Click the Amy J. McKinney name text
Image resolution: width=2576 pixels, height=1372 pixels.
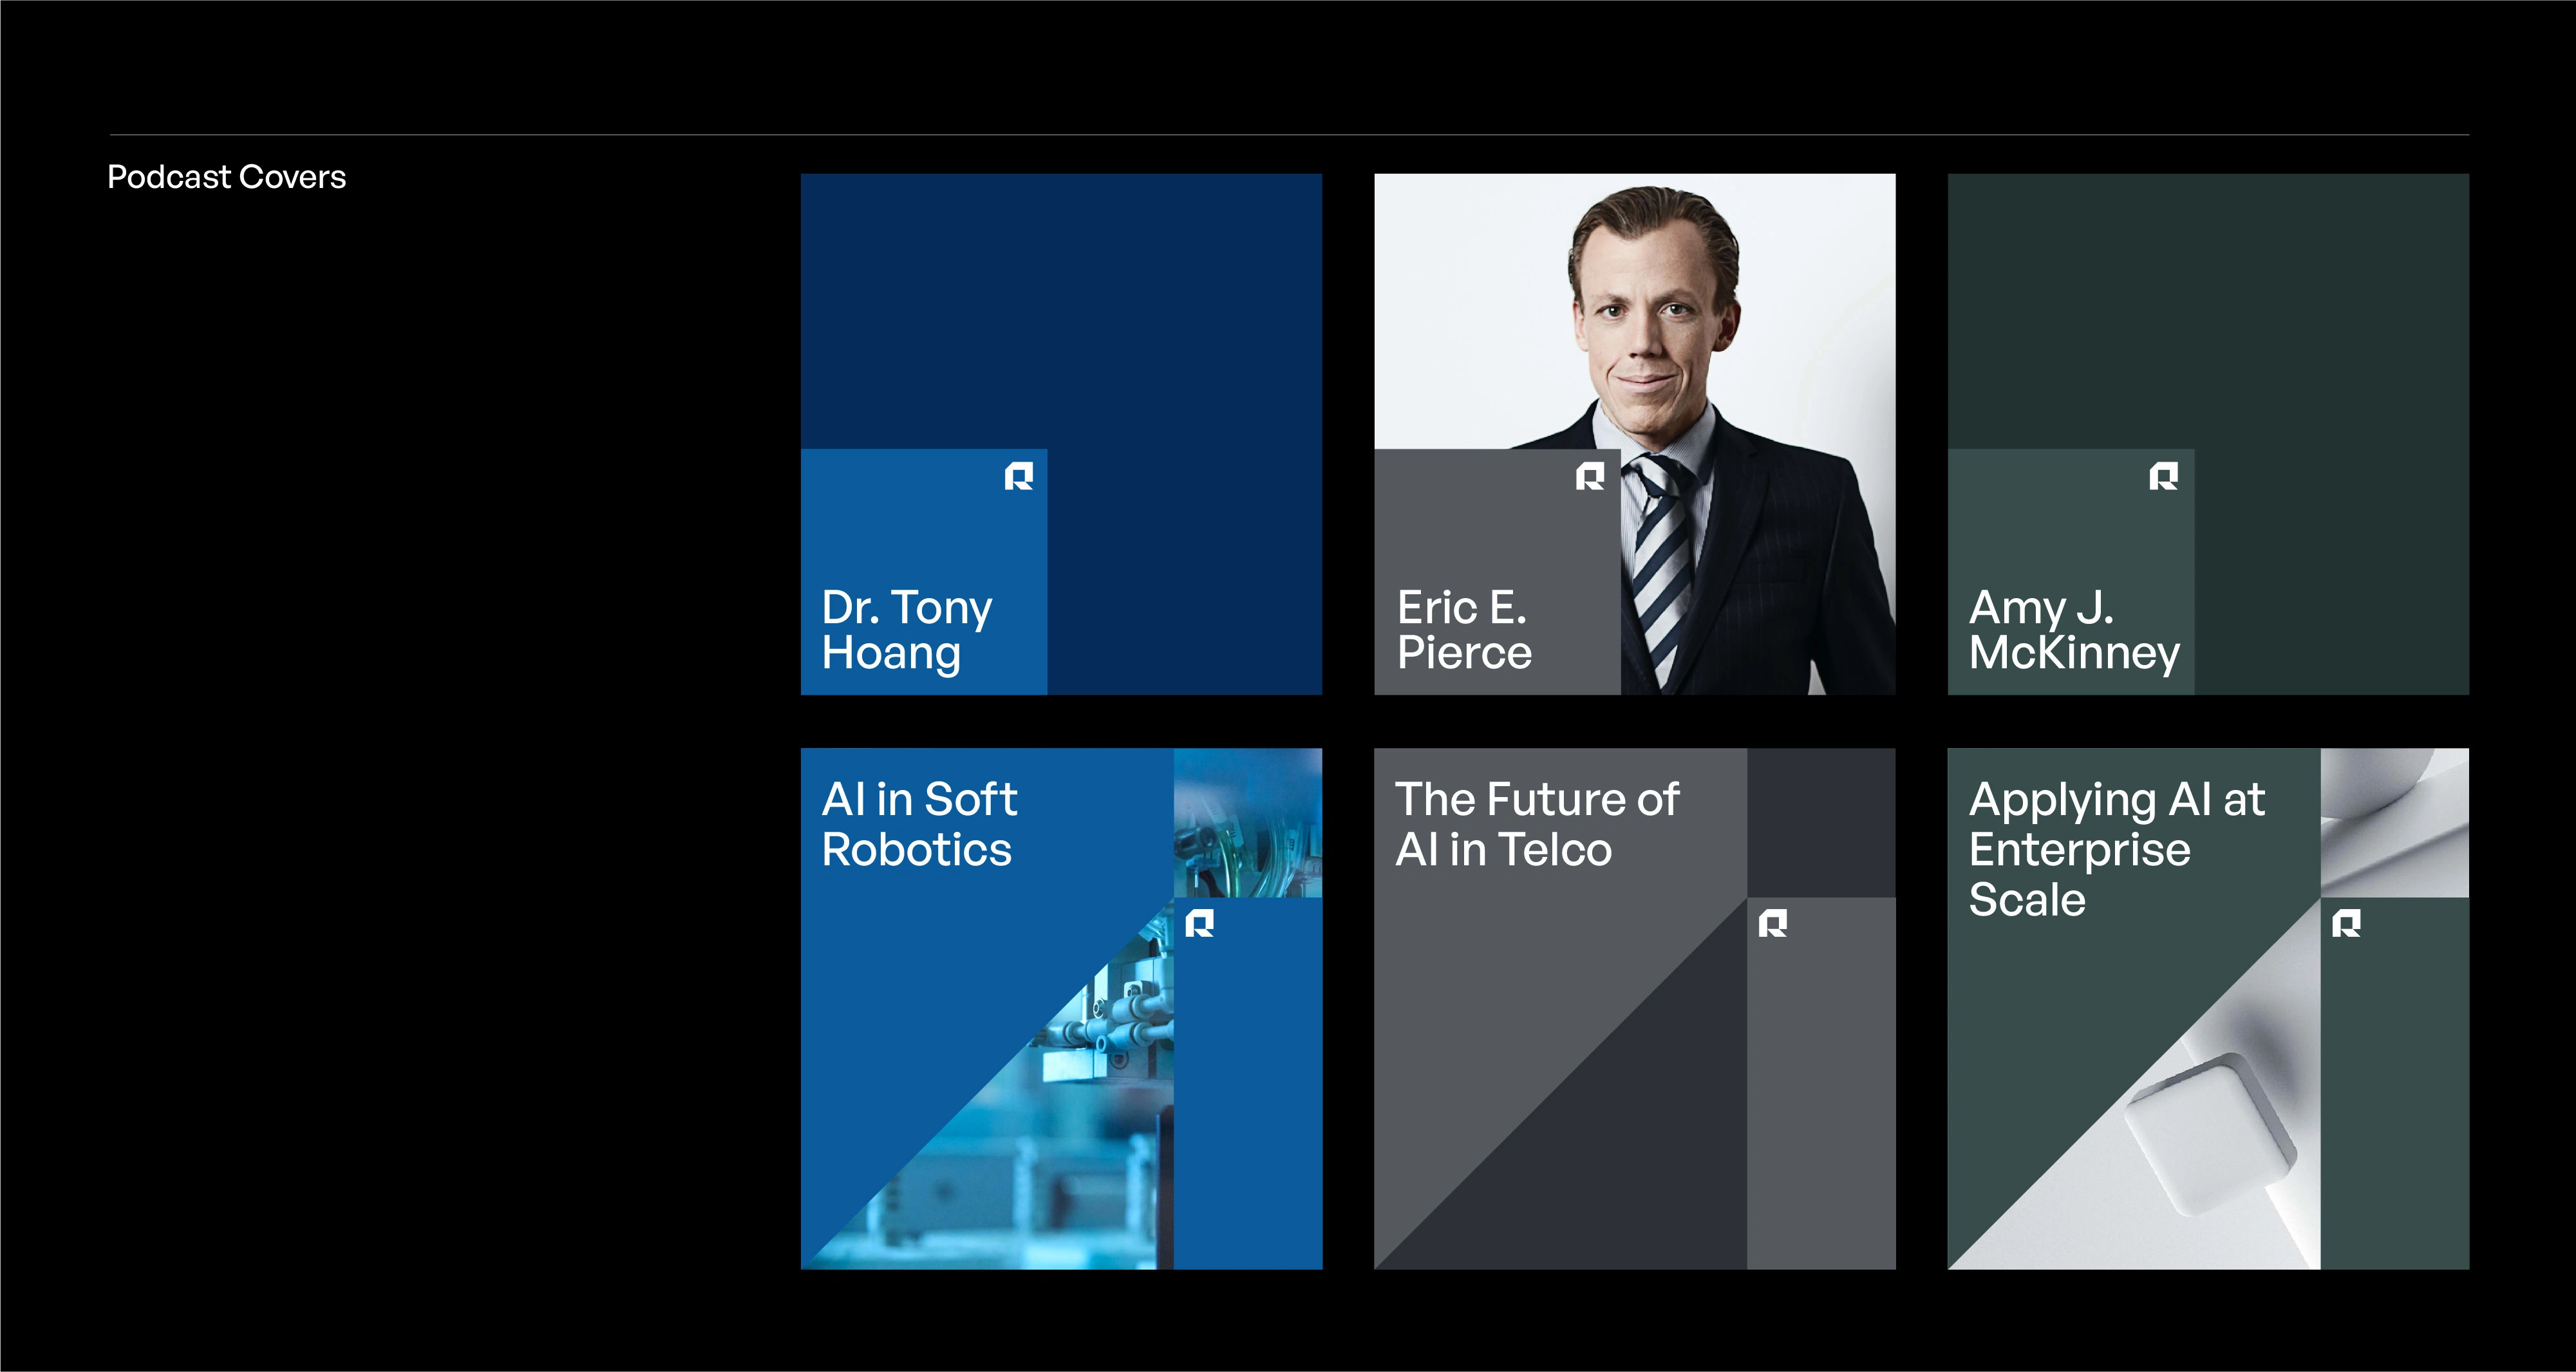pos(2074,631)
